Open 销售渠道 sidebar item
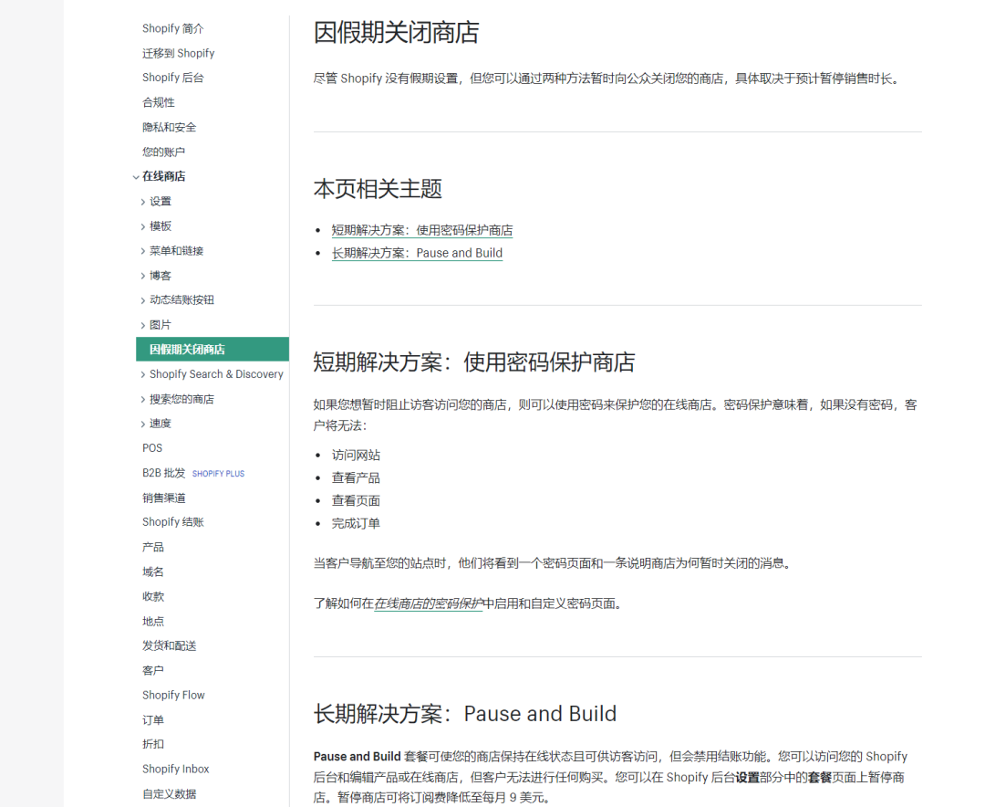 (163, 498)
